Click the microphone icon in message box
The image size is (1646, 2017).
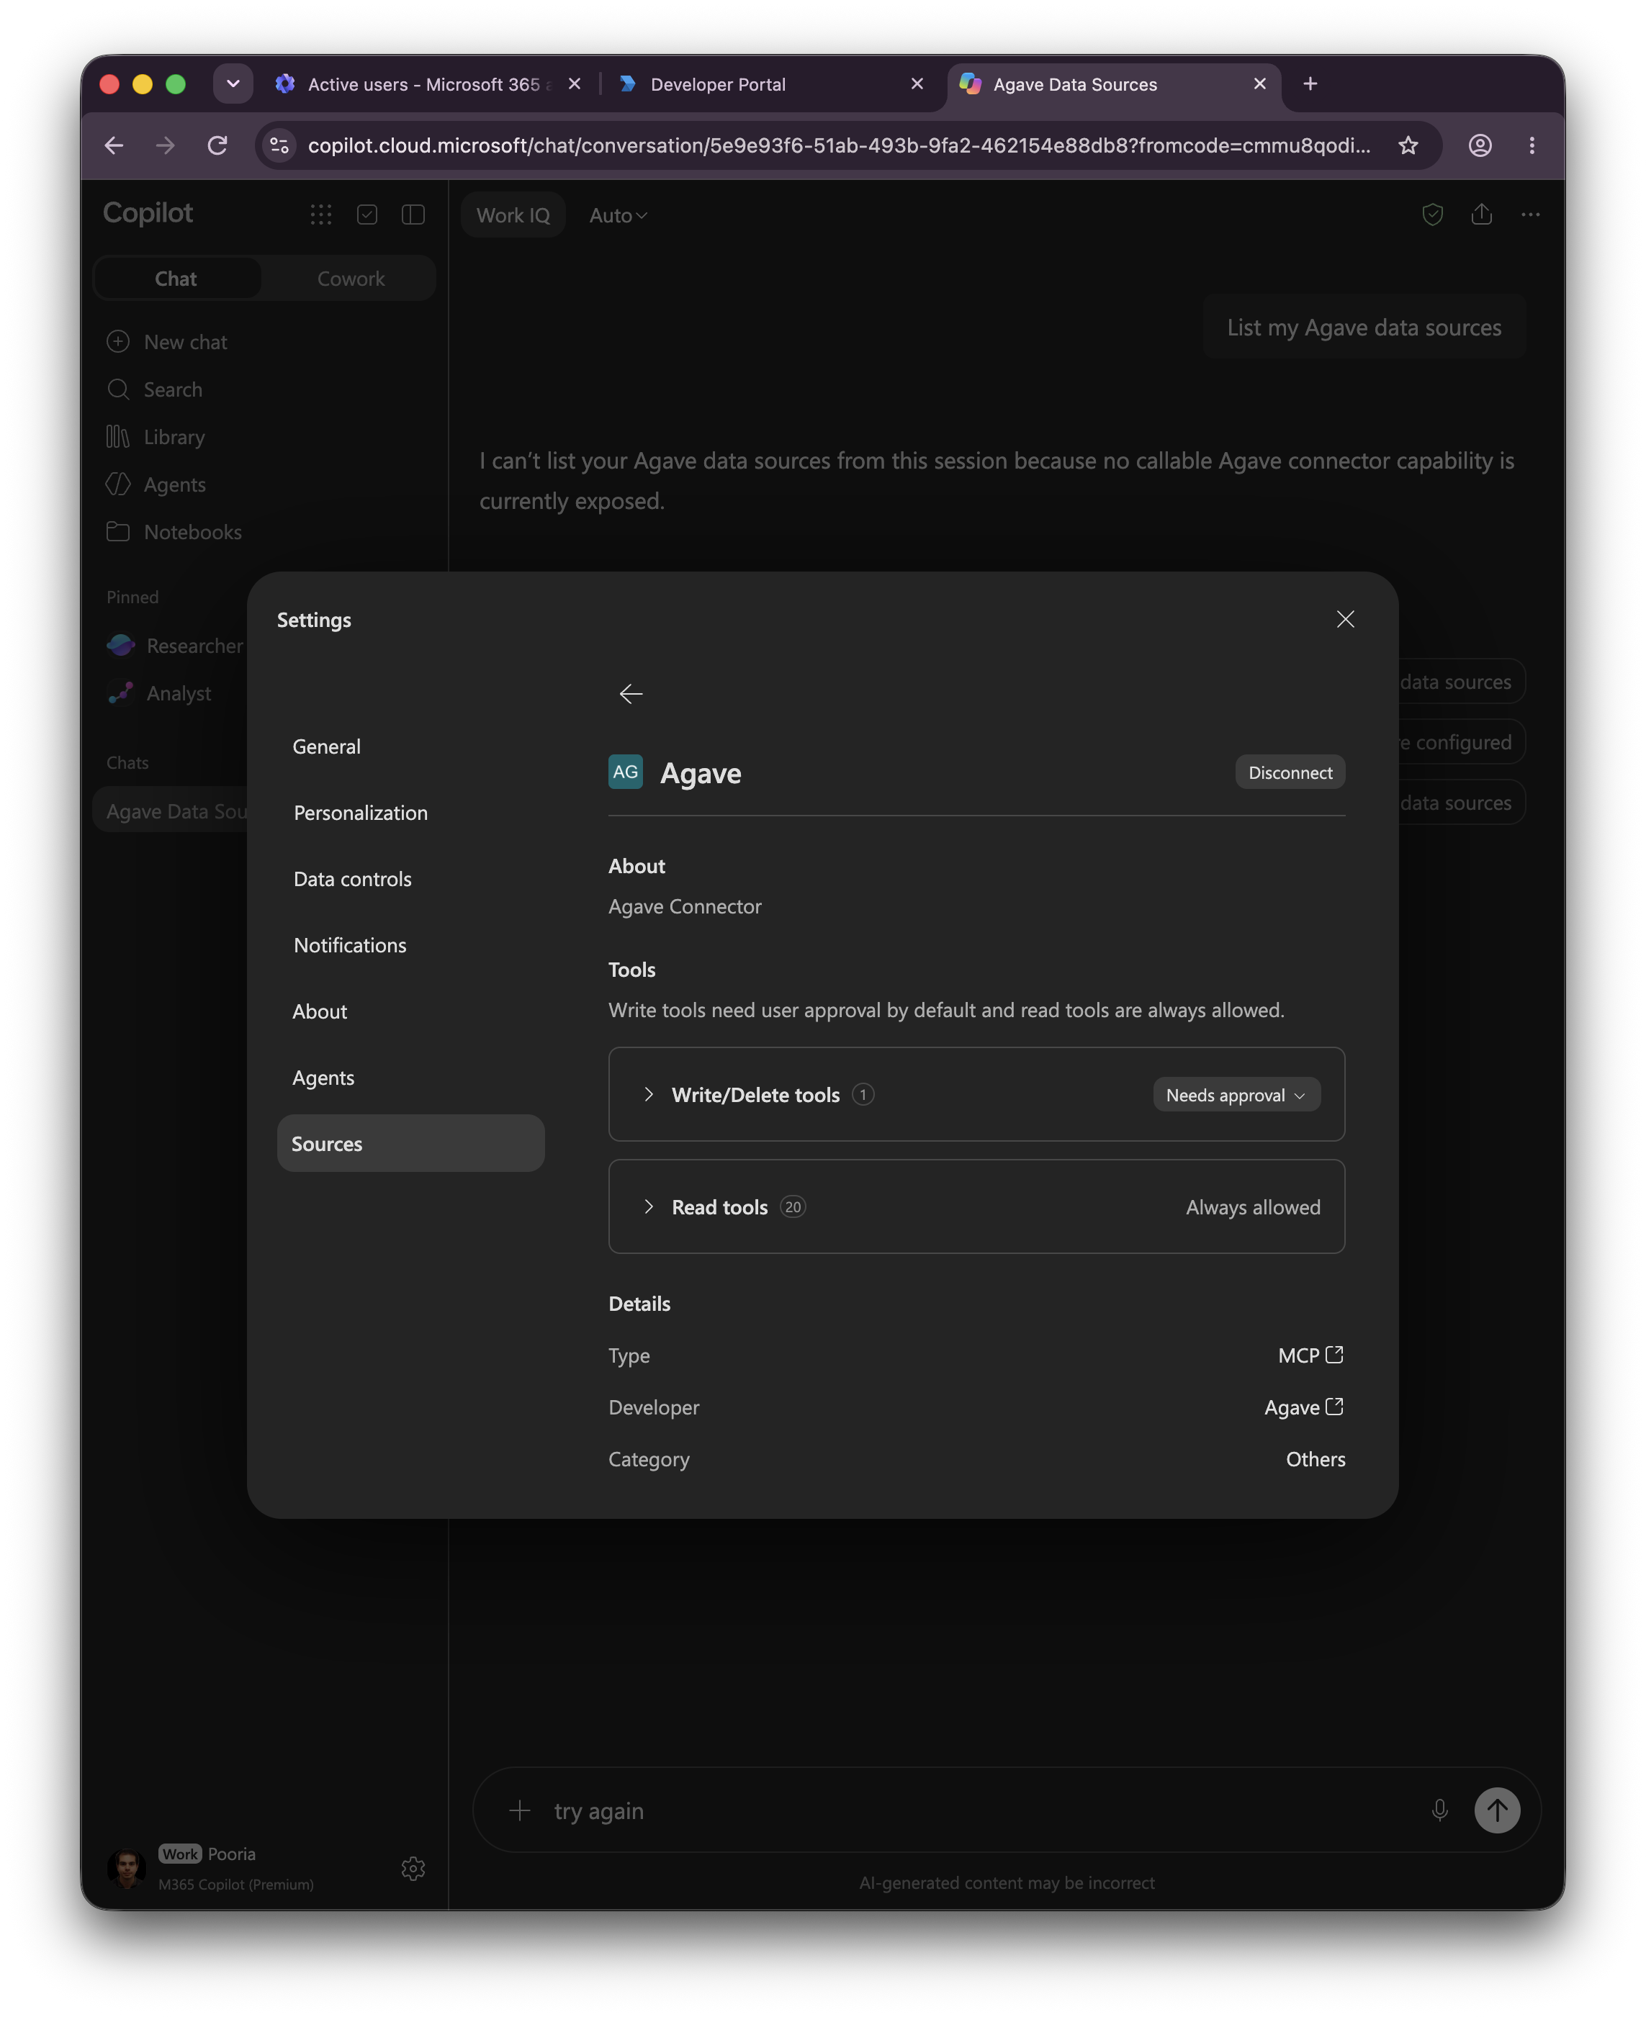point(1439,1810)
